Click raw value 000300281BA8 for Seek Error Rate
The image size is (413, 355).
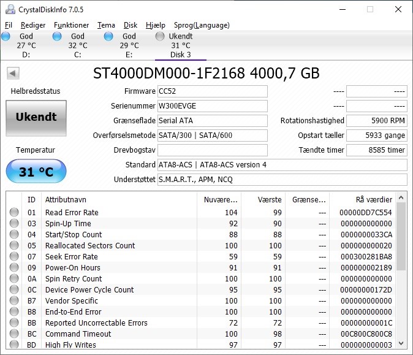point(366,257)
